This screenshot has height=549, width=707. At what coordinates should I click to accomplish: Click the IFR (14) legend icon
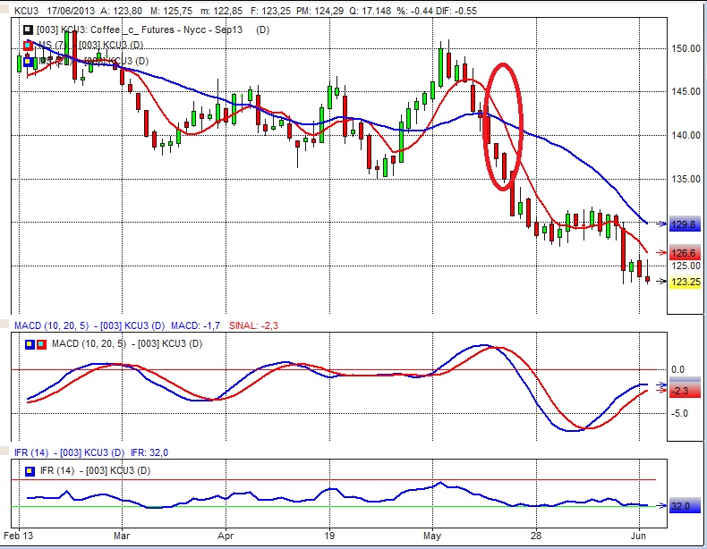pos(30,470)
